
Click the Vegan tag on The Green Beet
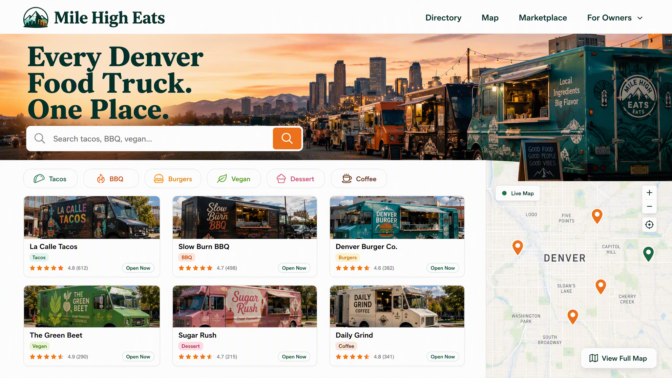point(39,346)
